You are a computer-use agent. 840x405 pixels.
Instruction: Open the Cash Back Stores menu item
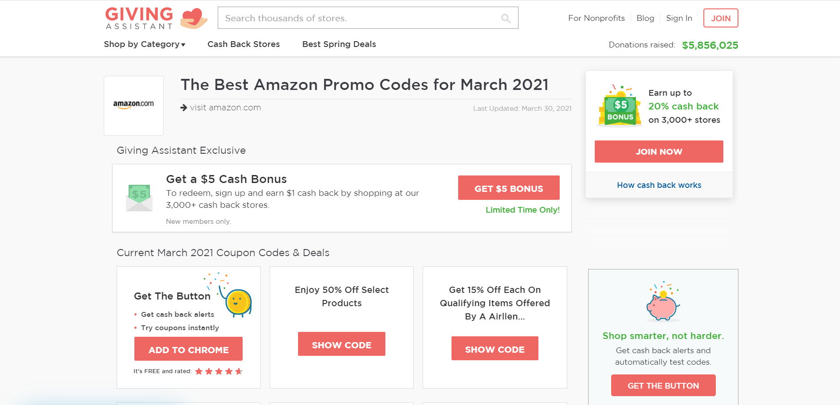[x=243, y=44]
